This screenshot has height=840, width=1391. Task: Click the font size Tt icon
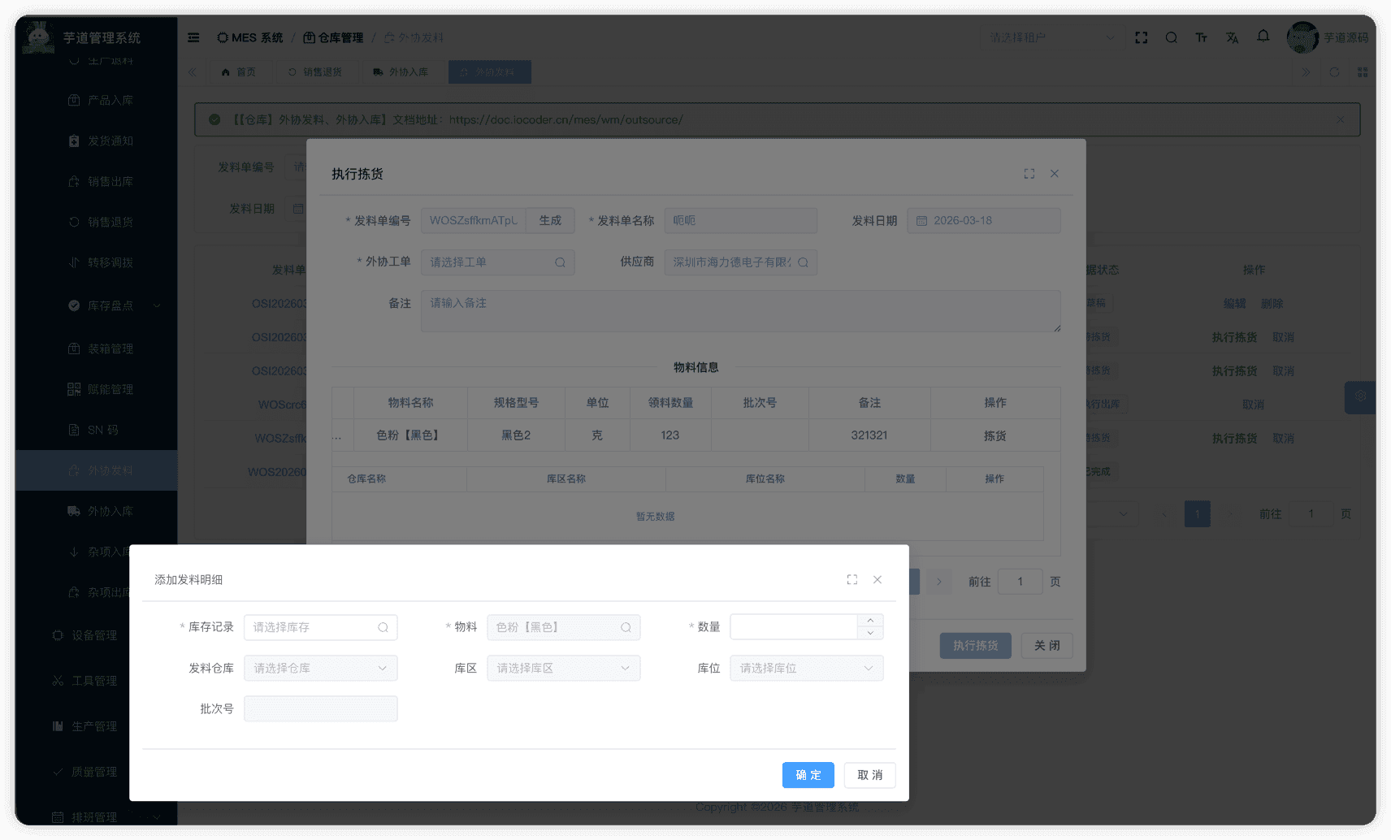tap(1201, 37)
